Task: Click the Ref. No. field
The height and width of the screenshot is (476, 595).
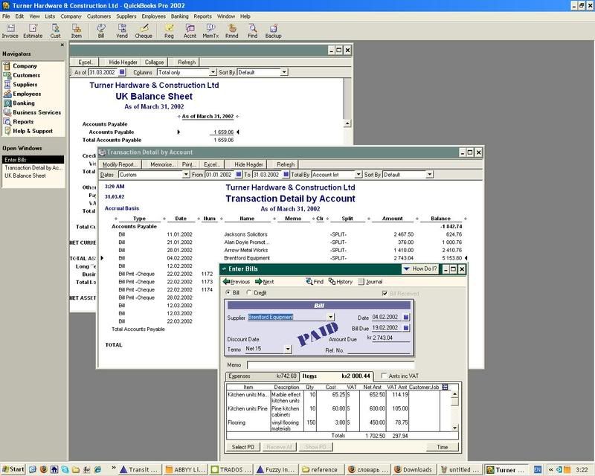Action: (379, 350)
